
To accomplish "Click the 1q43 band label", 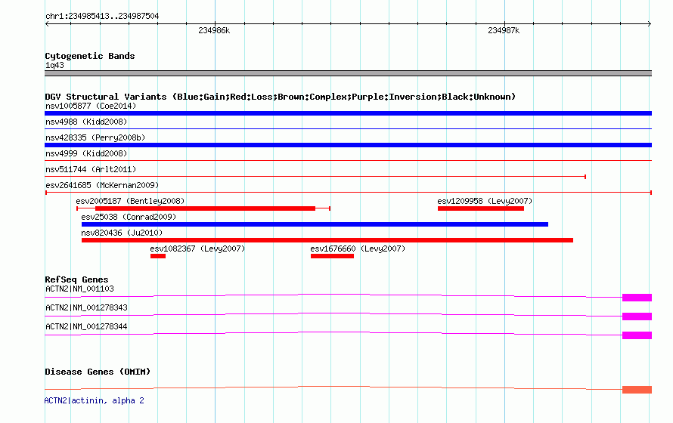I will 54,65.
